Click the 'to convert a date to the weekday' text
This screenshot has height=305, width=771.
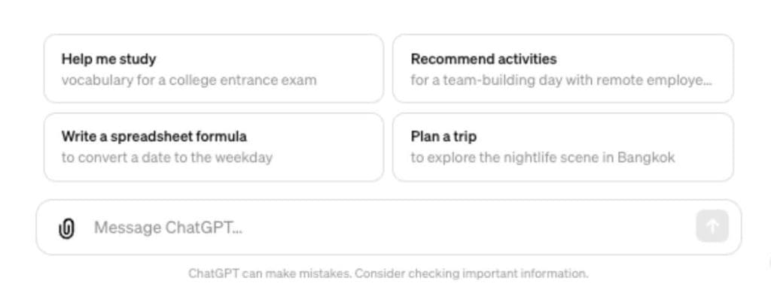coord(166,158)
